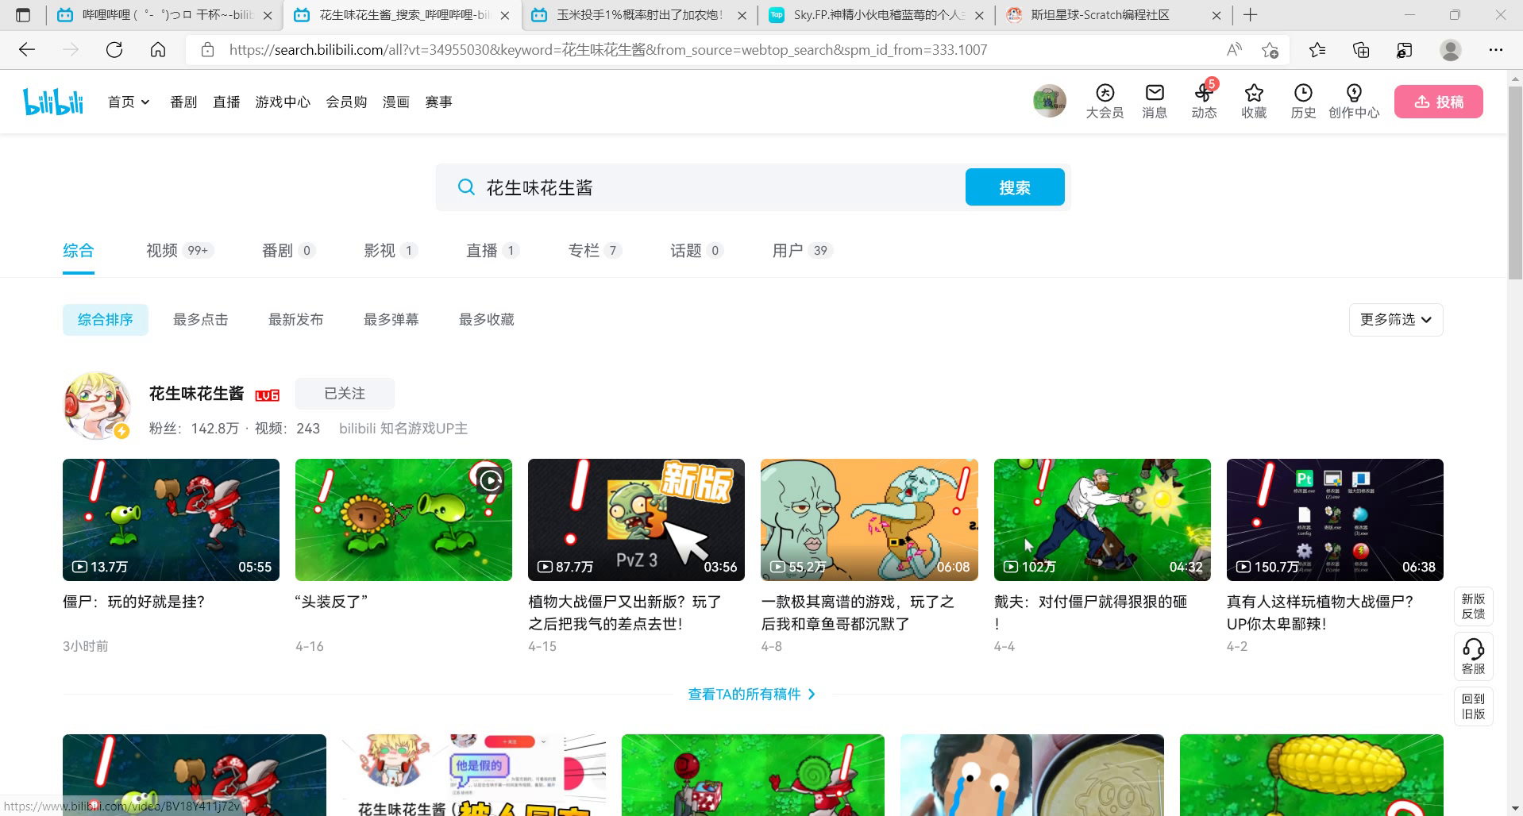Open the PvZ 3 新版 video thumbnail
This screenshot has width=1523, height=816.
636,519
